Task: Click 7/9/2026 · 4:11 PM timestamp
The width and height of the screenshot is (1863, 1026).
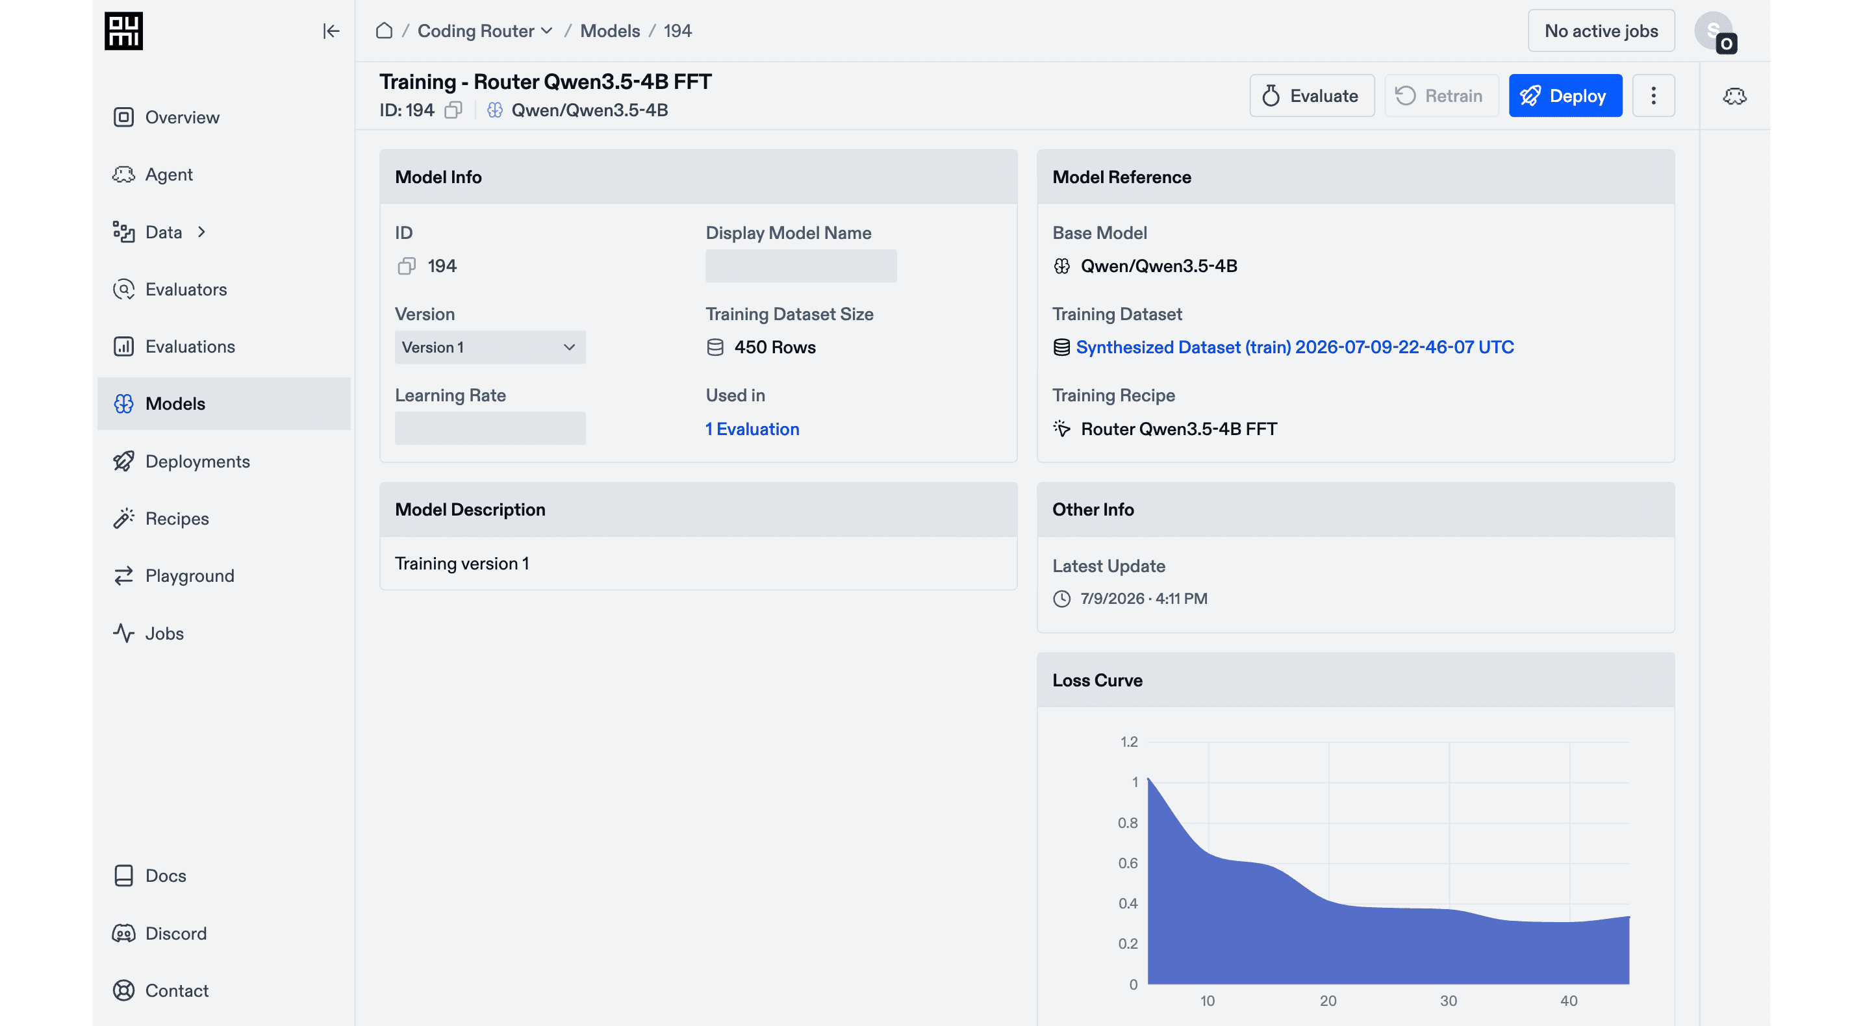Action: pos(1143,599)
